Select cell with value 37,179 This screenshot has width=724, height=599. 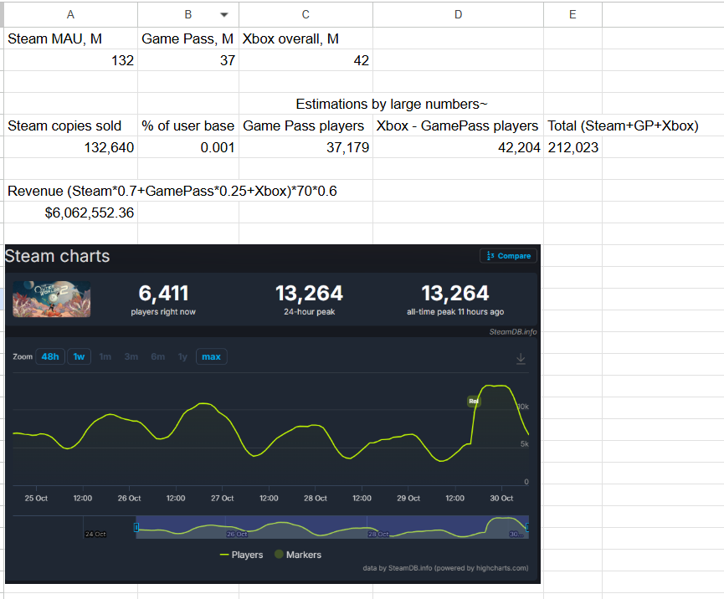point(306,147)
